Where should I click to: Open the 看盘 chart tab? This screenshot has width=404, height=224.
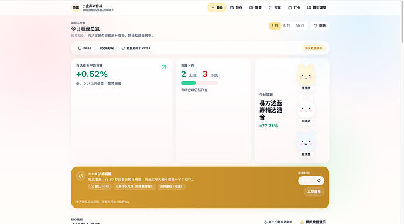point(217,8)
